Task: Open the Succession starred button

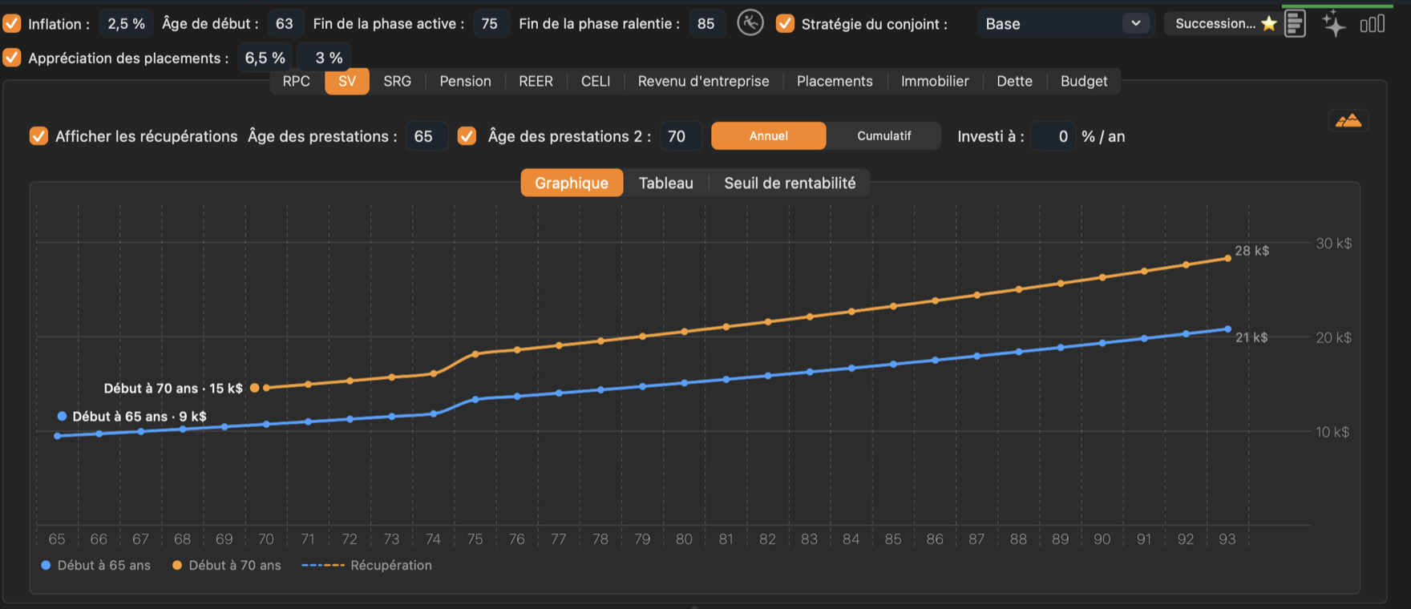Action: coord(1223,23)
